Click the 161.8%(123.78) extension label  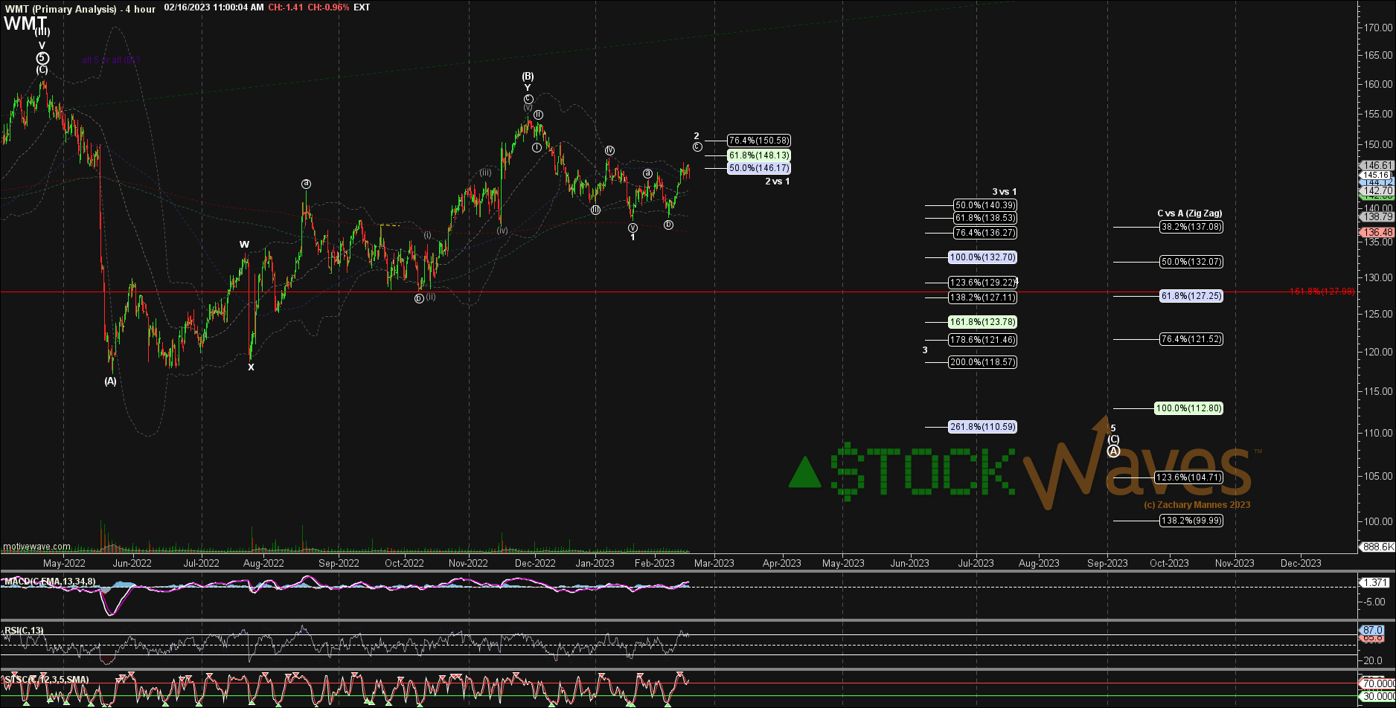coord(982,322)
